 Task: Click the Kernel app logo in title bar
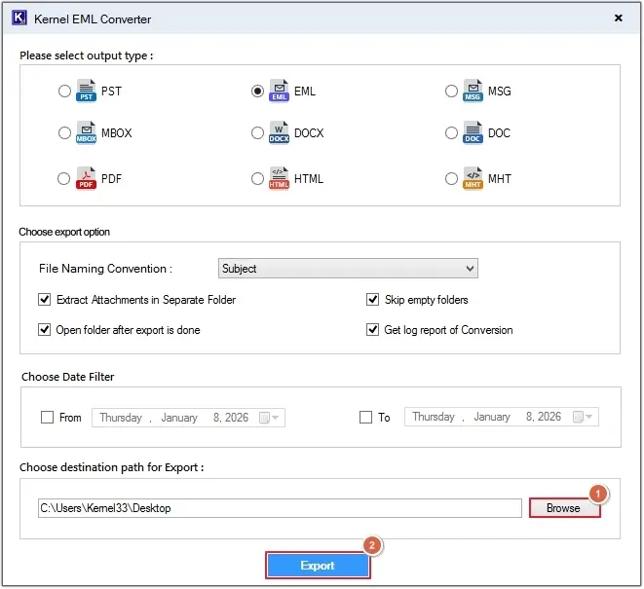point(19,18)
